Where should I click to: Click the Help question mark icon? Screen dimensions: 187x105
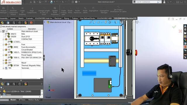tap(168, 2)
